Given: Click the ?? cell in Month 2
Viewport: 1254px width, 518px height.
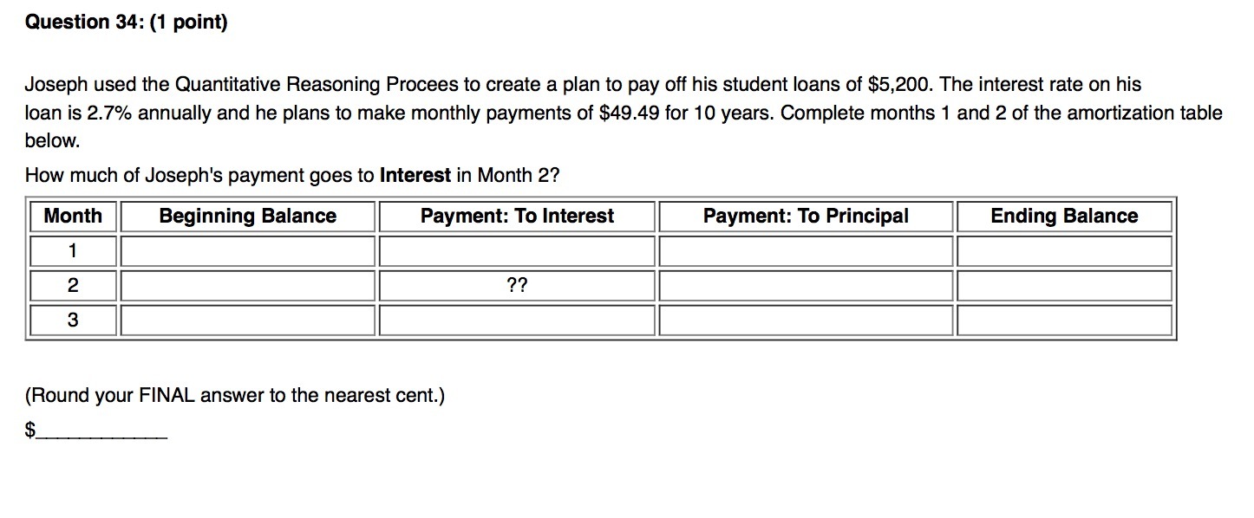Looking at the screenshot, I should tap(517, 286).
